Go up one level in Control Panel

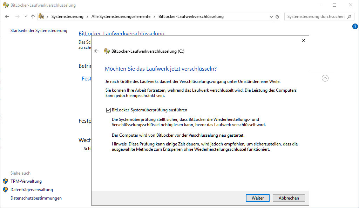pos(33,17)
